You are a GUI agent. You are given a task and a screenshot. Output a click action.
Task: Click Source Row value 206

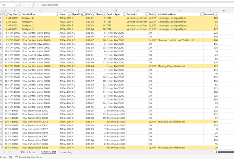pyautogui.click(x=211, y=136)
